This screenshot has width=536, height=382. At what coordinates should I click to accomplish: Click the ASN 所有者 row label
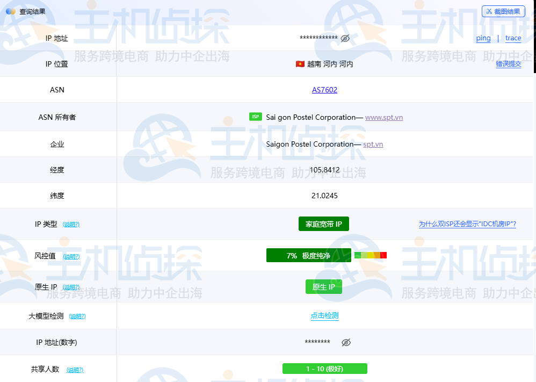[x=57, y=117]
